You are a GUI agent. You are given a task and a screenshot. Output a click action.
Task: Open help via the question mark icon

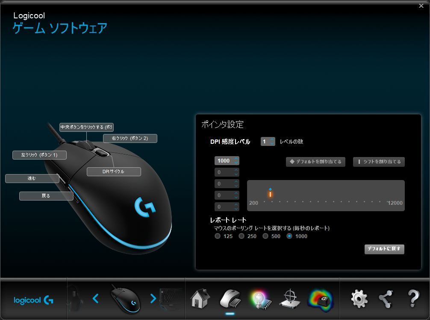click(x=413, y=299)
